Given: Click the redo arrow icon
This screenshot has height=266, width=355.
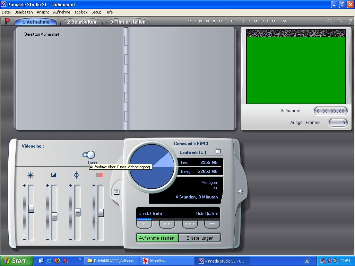Looking at the screenshot, I should tap(340, 21).
